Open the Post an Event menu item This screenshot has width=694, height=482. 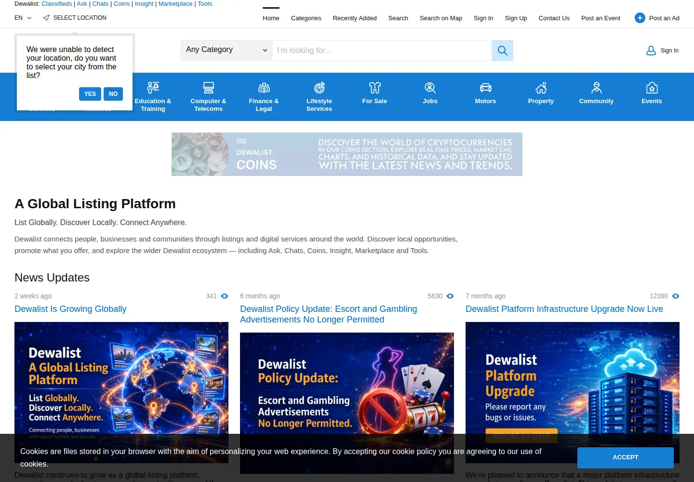(601, 18)
